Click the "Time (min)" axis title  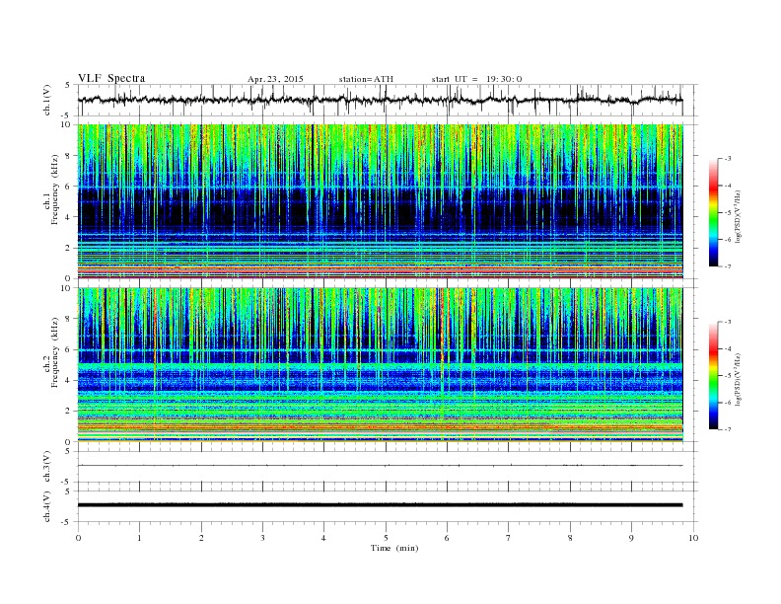click(x=394, y=548)
